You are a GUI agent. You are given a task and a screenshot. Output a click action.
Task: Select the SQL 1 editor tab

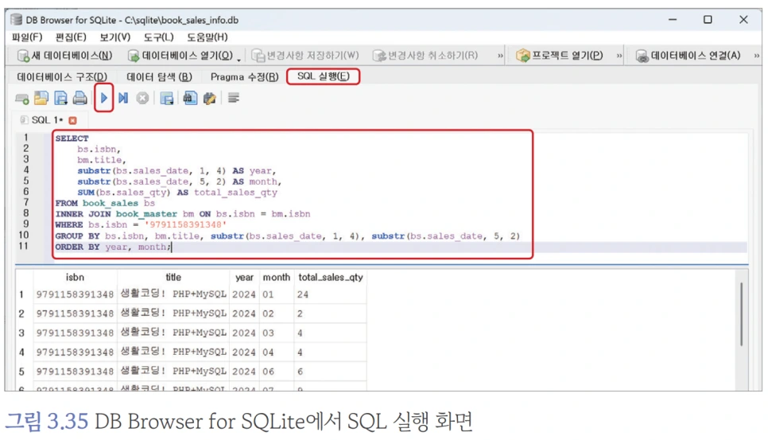(x=47, y=120)
